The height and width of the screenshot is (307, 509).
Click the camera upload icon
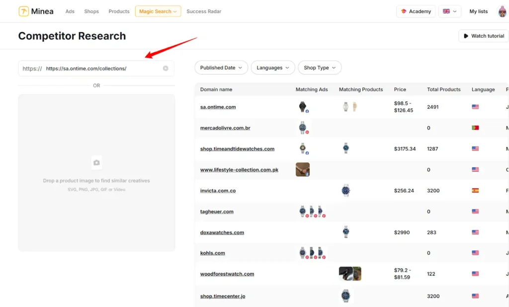tap(96, 162)
